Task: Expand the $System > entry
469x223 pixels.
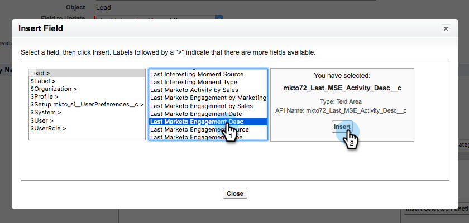Action: click(87, 112)
